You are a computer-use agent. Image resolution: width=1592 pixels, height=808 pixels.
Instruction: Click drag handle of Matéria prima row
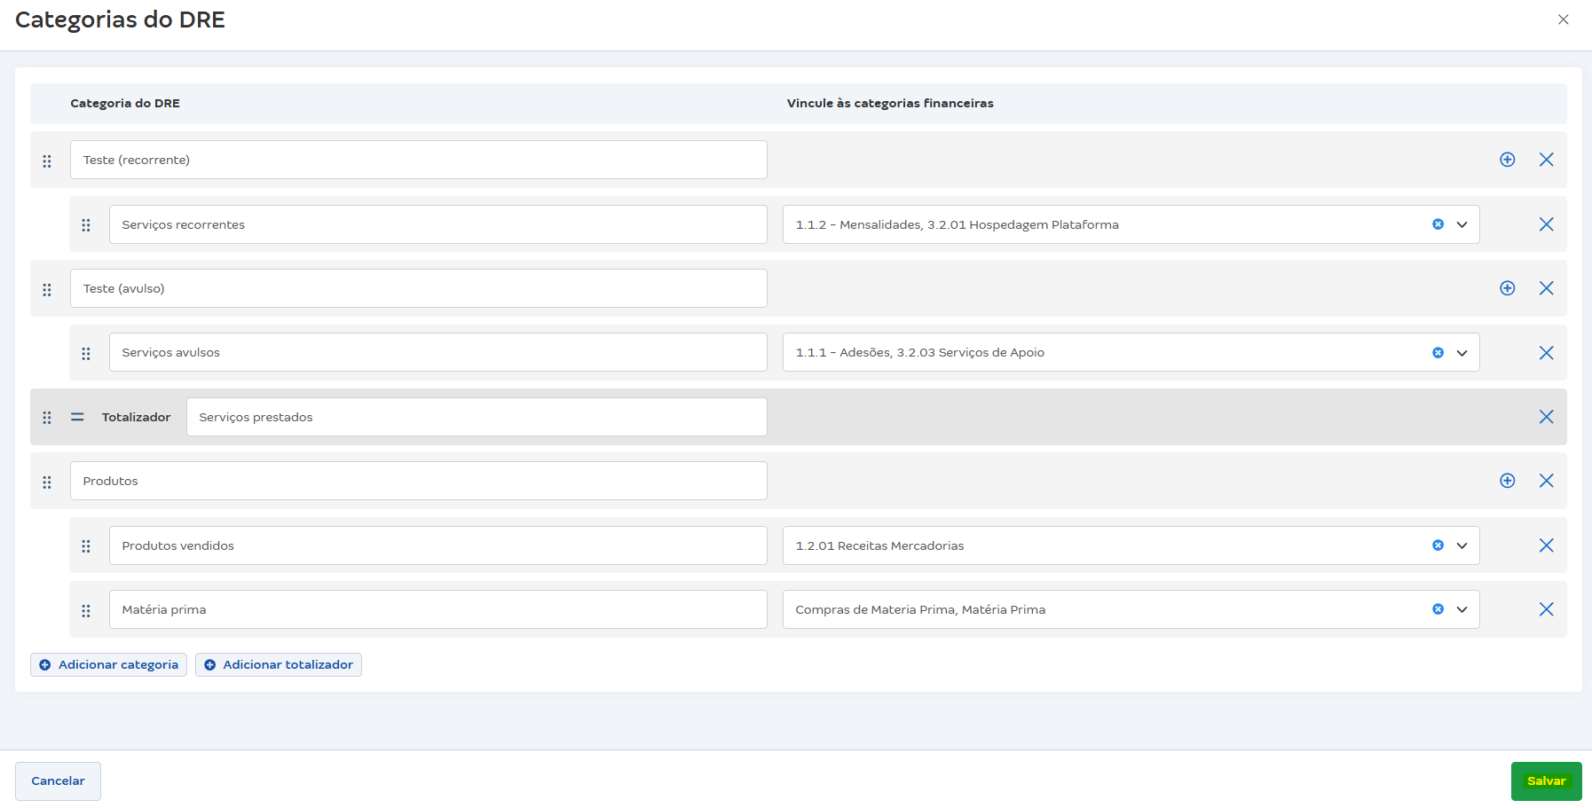(x=86, y=610)
